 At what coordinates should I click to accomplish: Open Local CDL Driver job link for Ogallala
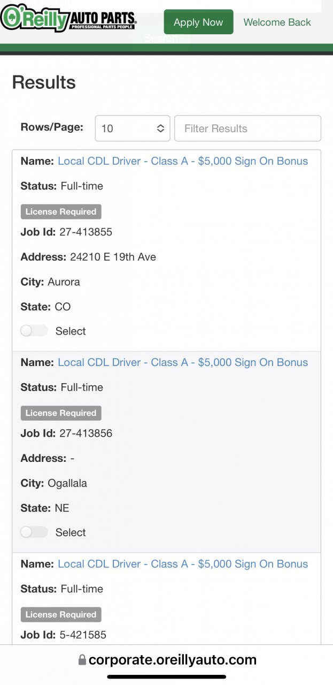183,362
